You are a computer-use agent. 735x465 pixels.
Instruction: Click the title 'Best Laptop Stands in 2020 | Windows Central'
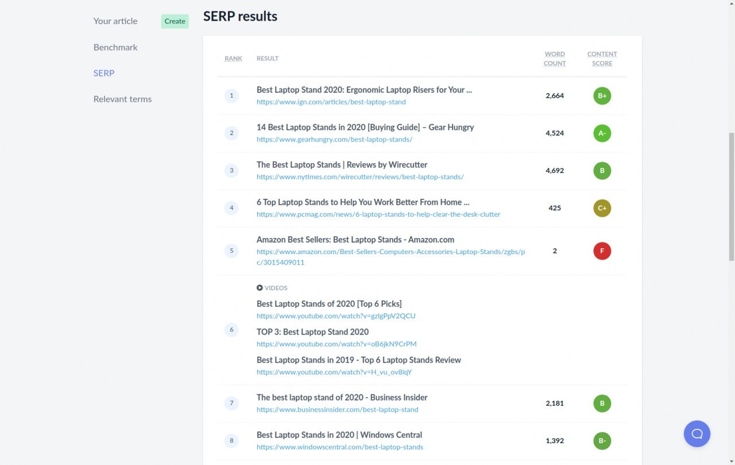339,435
